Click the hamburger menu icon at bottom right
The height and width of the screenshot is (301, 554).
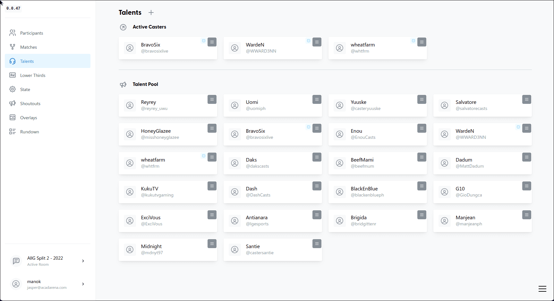click(x=542, y=289)
